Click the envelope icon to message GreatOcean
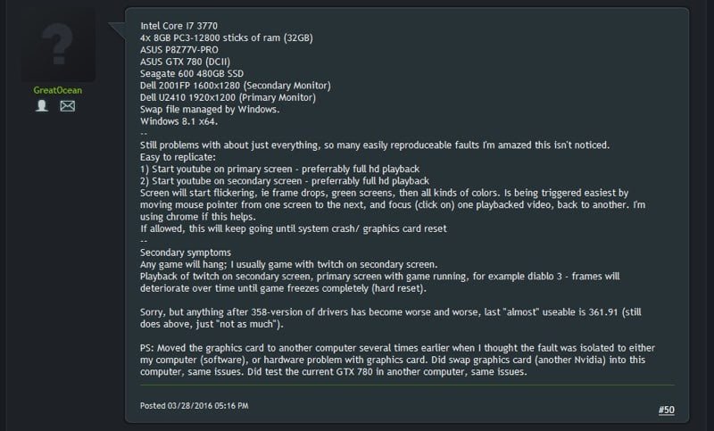Image resolution: width=714 pixels, height=431 pixels. [67, 106]
